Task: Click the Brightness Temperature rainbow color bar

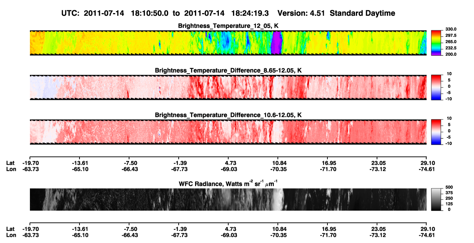Action: point(436,42)
